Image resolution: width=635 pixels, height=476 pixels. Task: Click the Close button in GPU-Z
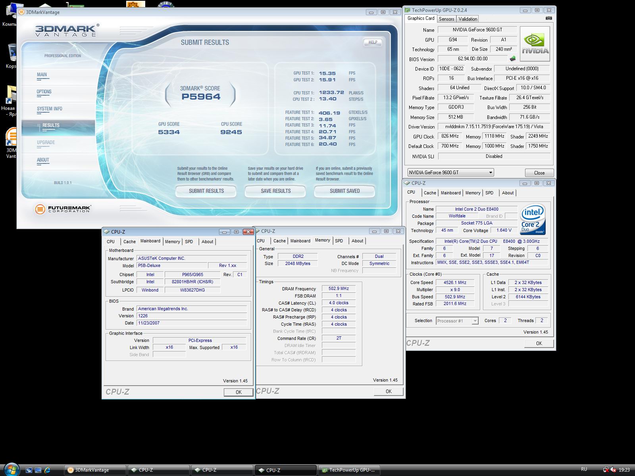pos(539,173)
